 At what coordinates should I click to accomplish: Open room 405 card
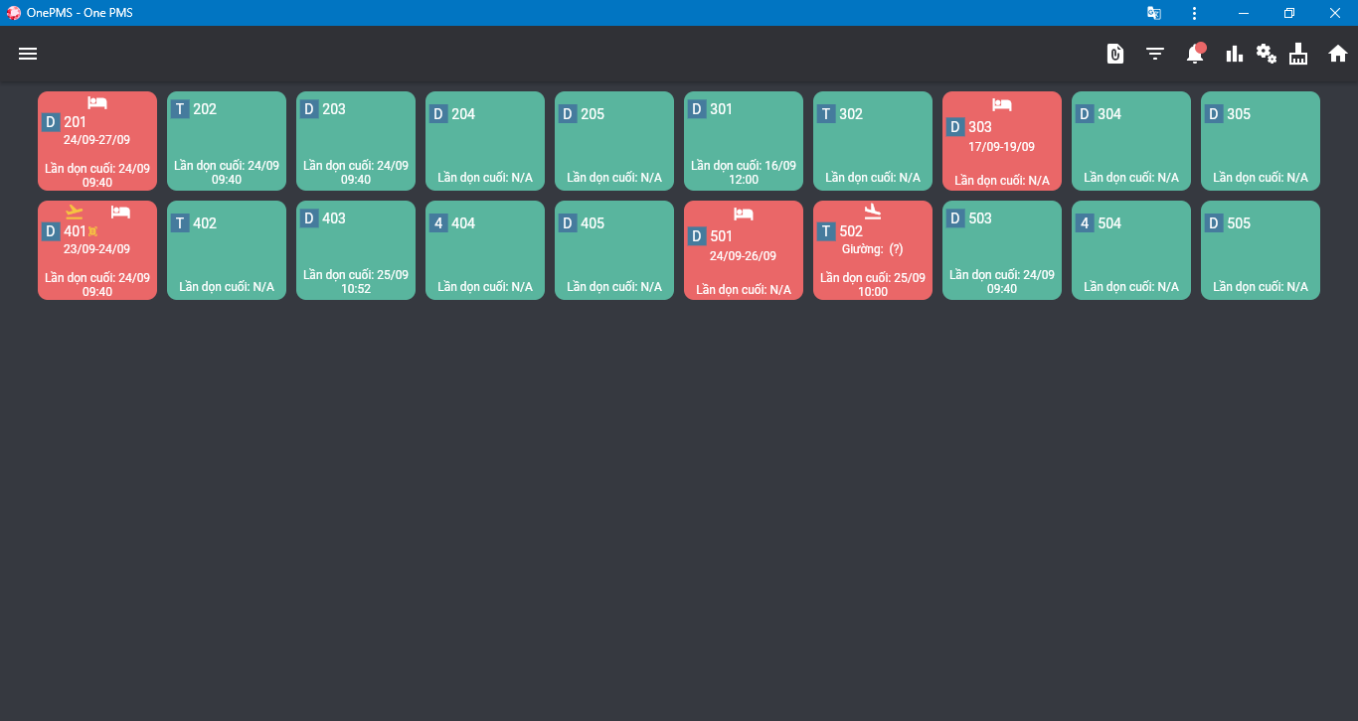pos(614,250)
